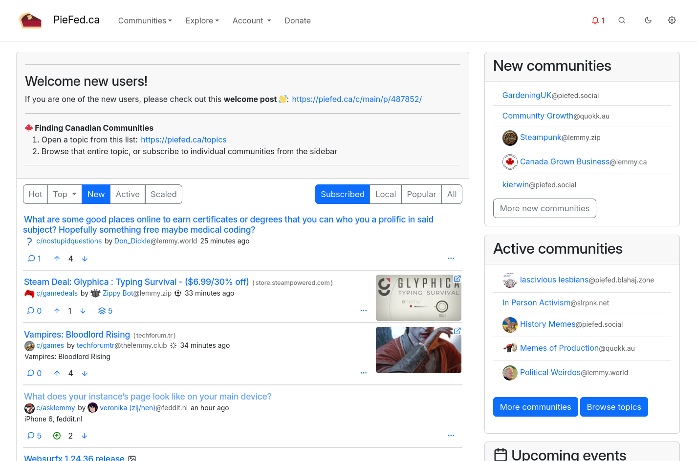Open the piefed.ca/topics link
The width and height of the screenshot is (697, 461).
tap(183, 140)
